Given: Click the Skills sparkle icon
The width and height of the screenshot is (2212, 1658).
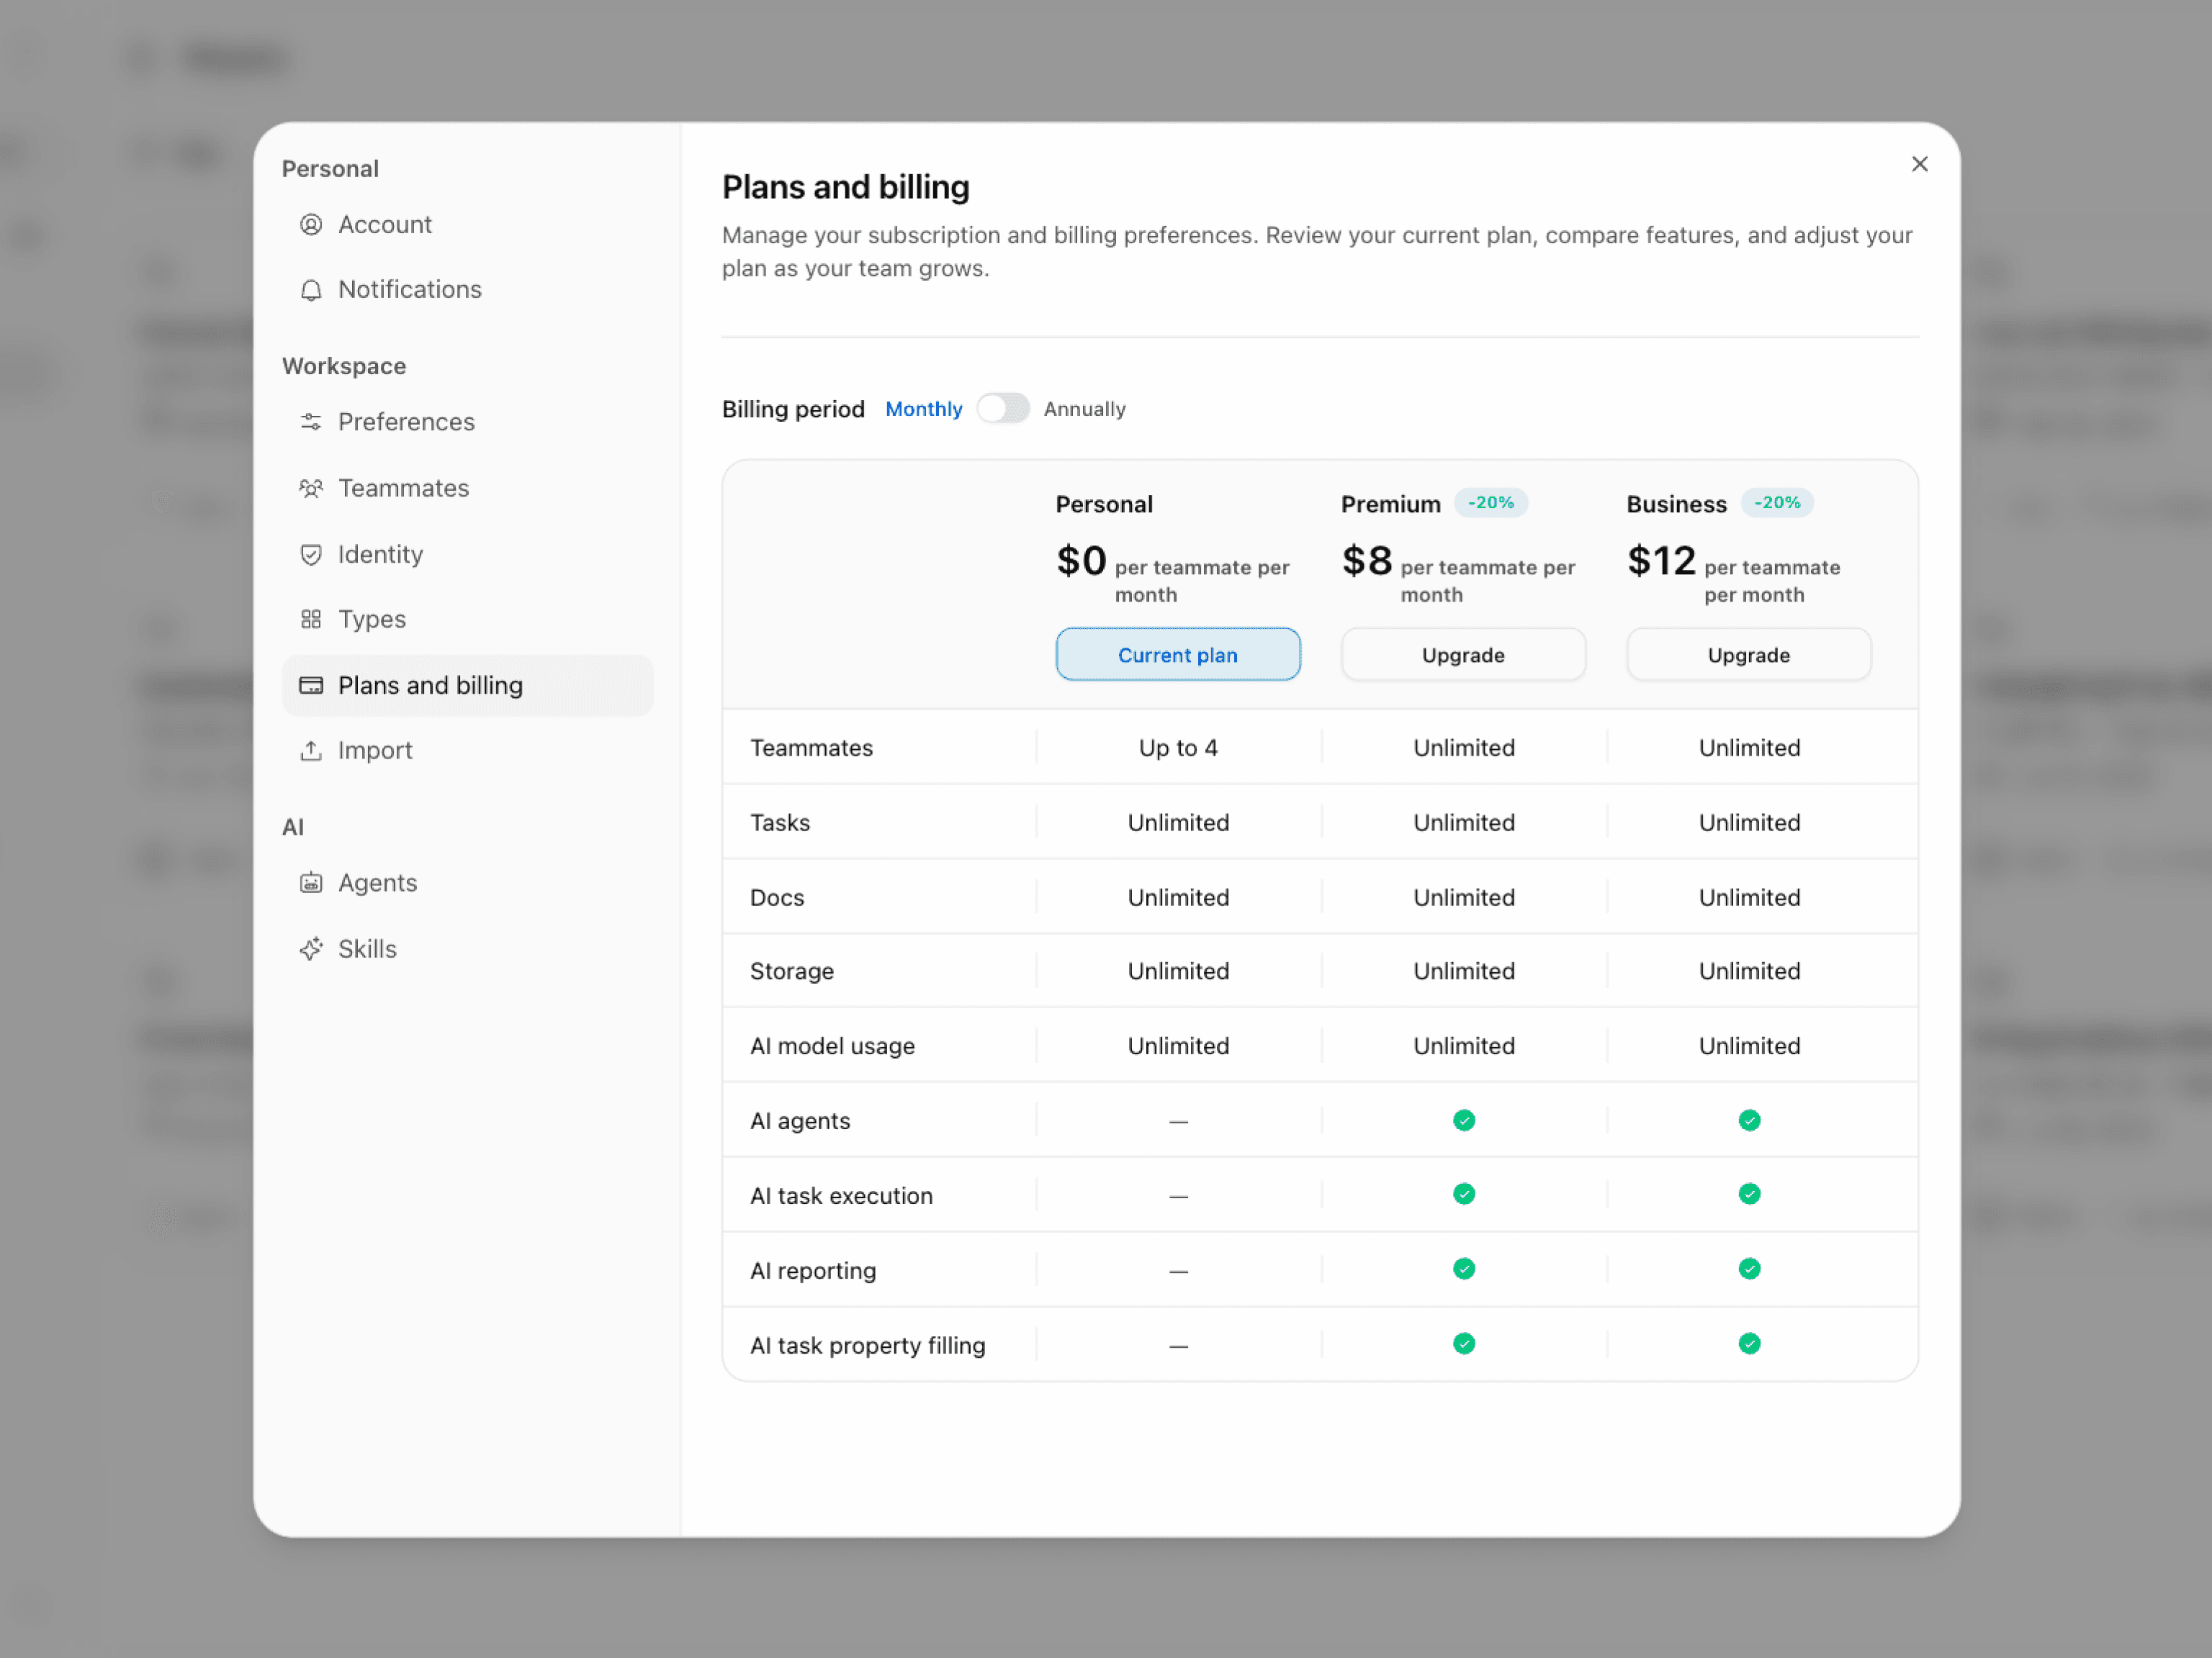Looking at the screenshot, I should [311, 949].
